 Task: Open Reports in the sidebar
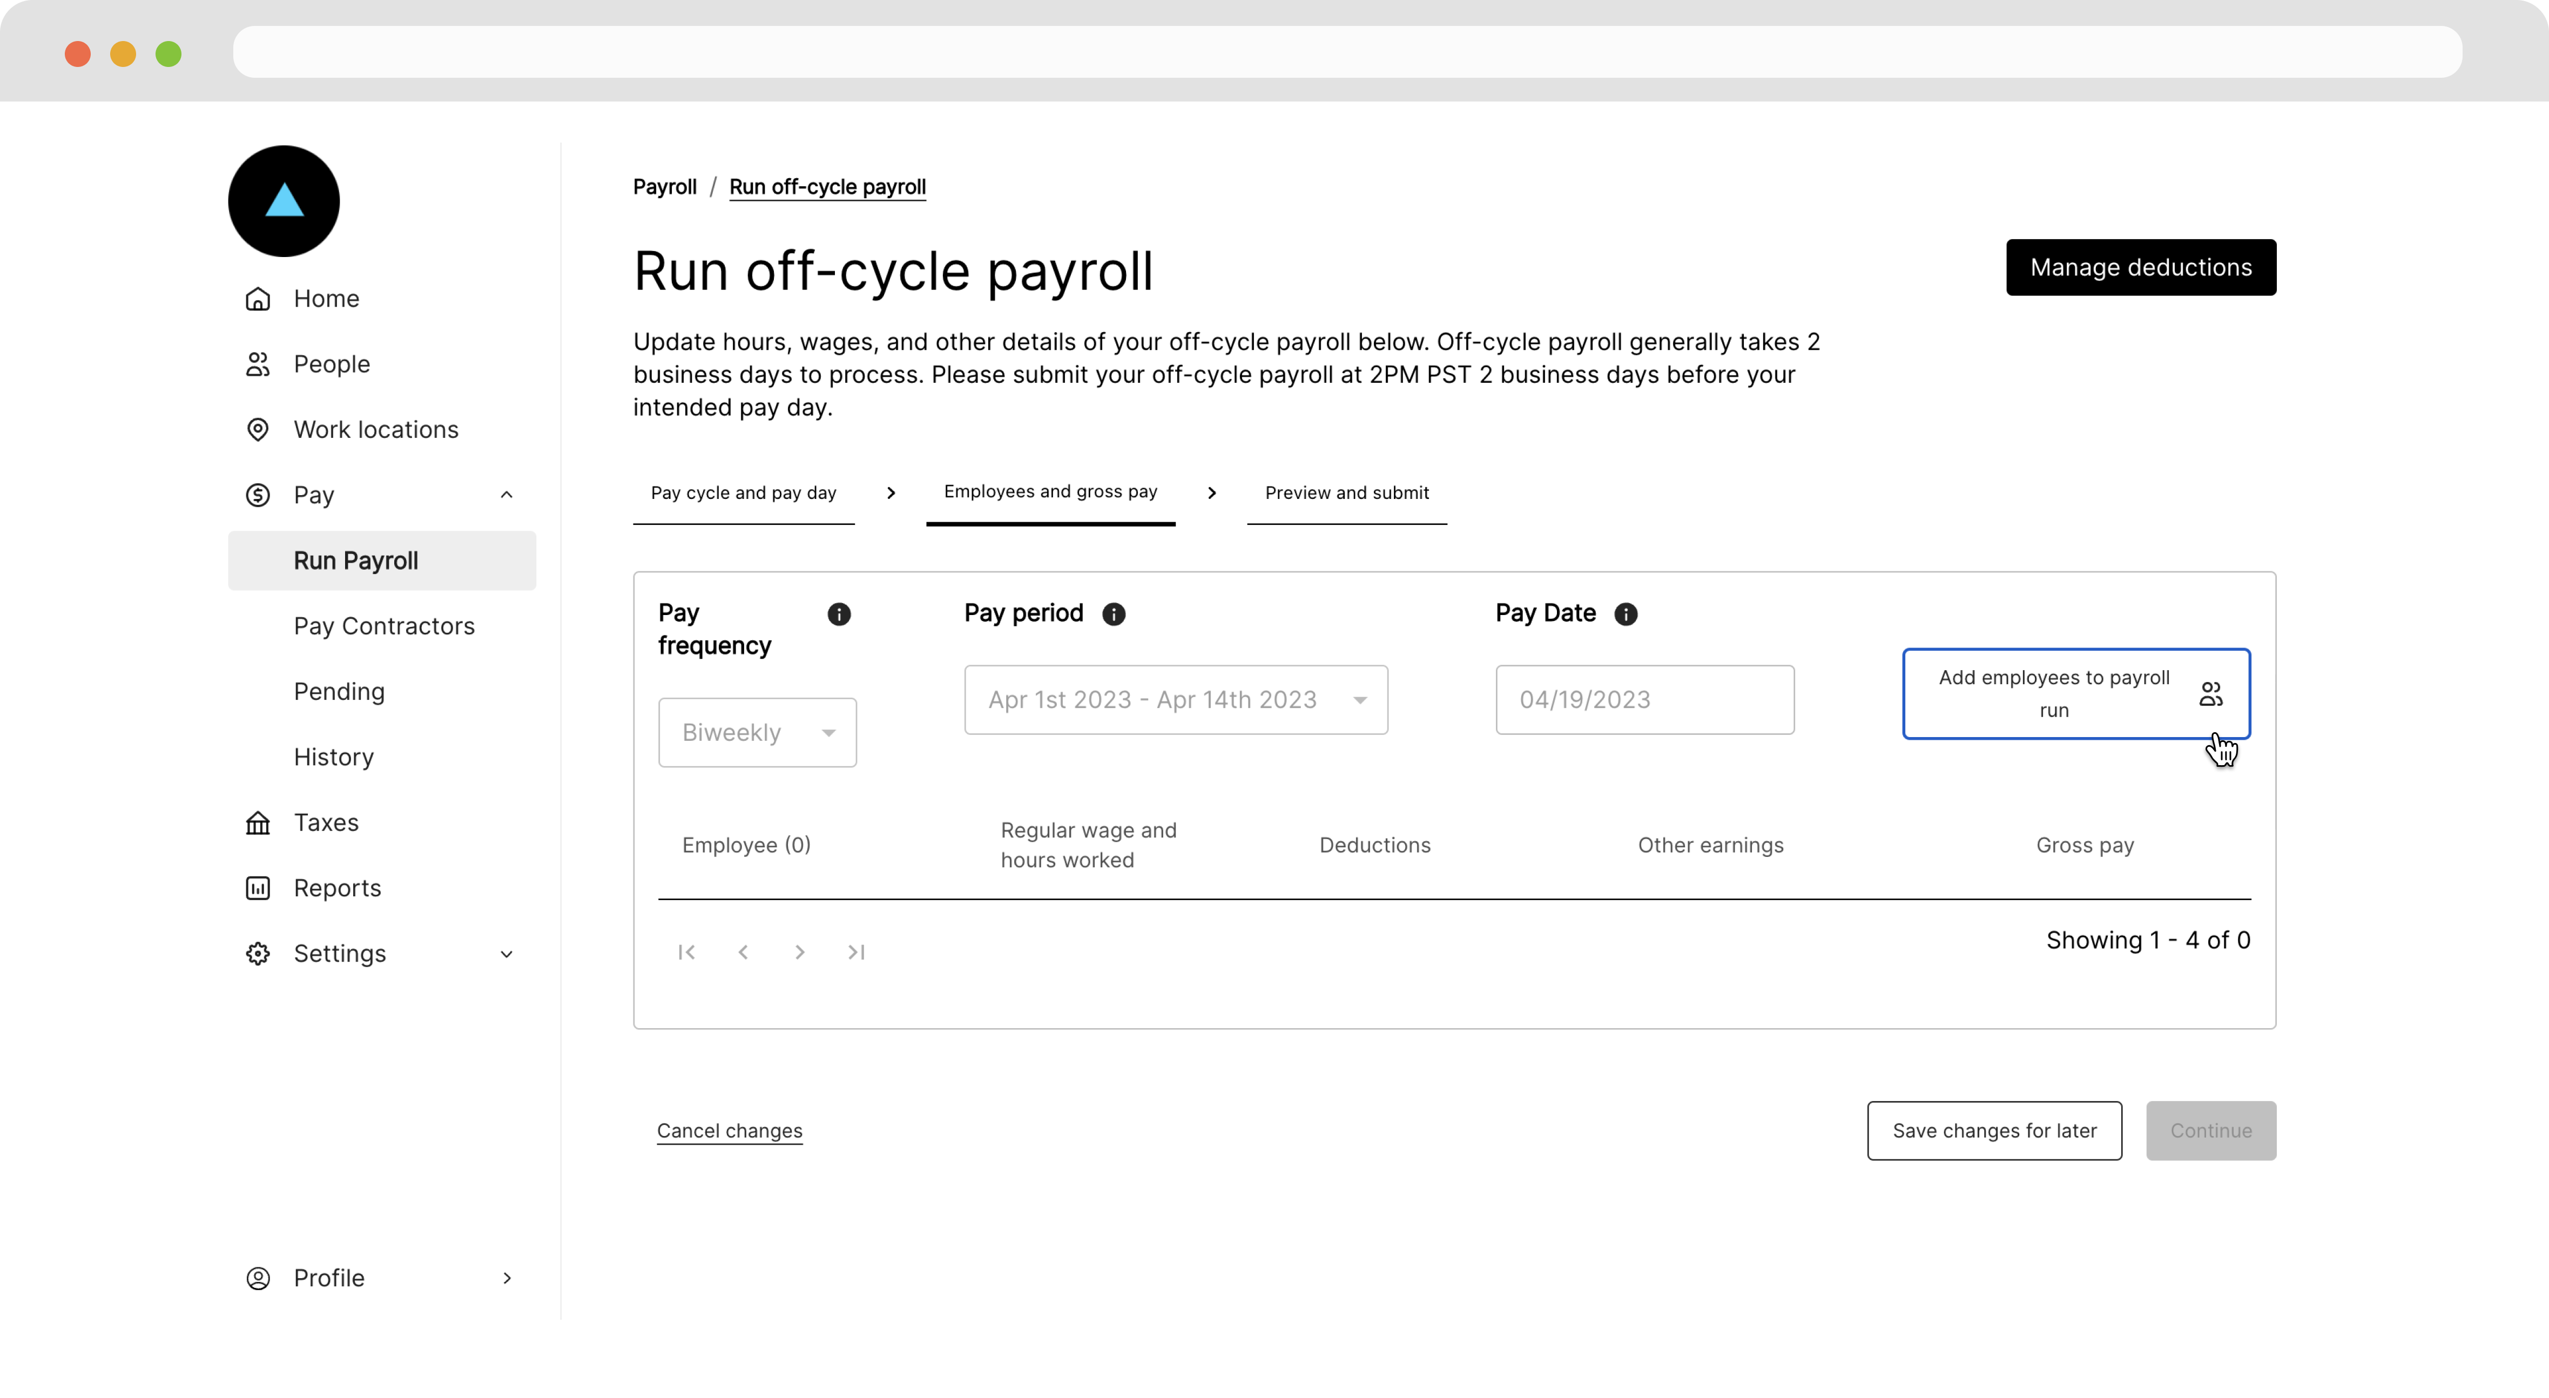pyautogui.click(x=382, y=888)
